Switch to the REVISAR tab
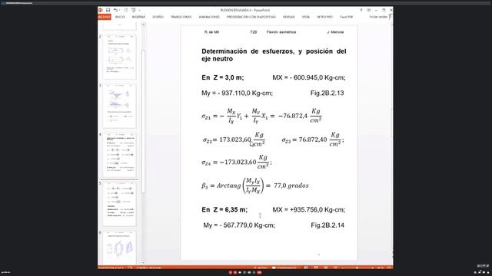Viewport: 492px width, 276px height. 289,17
